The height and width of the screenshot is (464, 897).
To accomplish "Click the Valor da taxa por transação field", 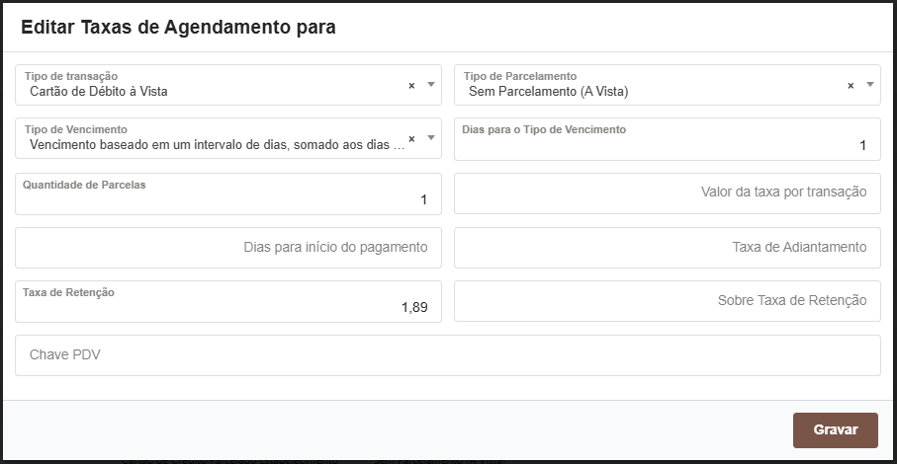I will 666,193.
